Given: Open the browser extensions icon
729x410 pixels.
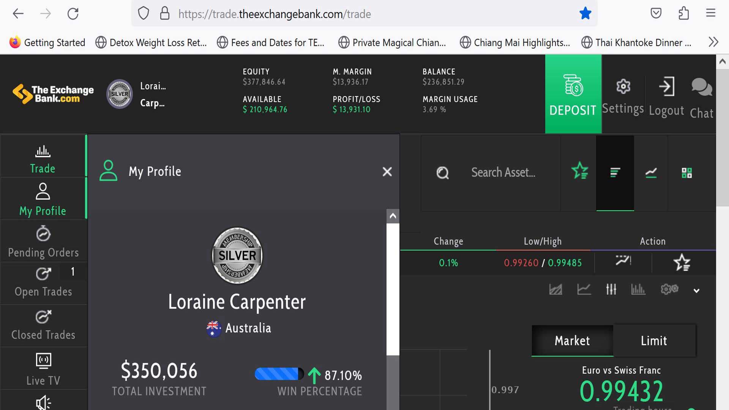Looking at the screenshot, I should 683,13.
